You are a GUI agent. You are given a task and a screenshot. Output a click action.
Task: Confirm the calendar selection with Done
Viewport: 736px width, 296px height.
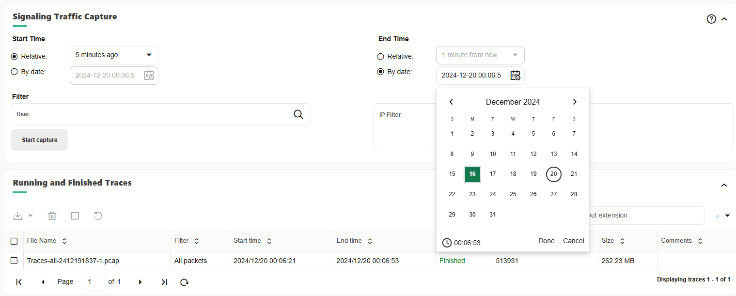point(547,241)
